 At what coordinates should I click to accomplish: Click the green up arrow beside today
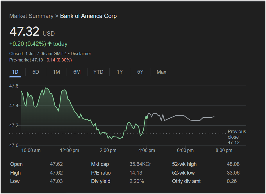[49, 44]
